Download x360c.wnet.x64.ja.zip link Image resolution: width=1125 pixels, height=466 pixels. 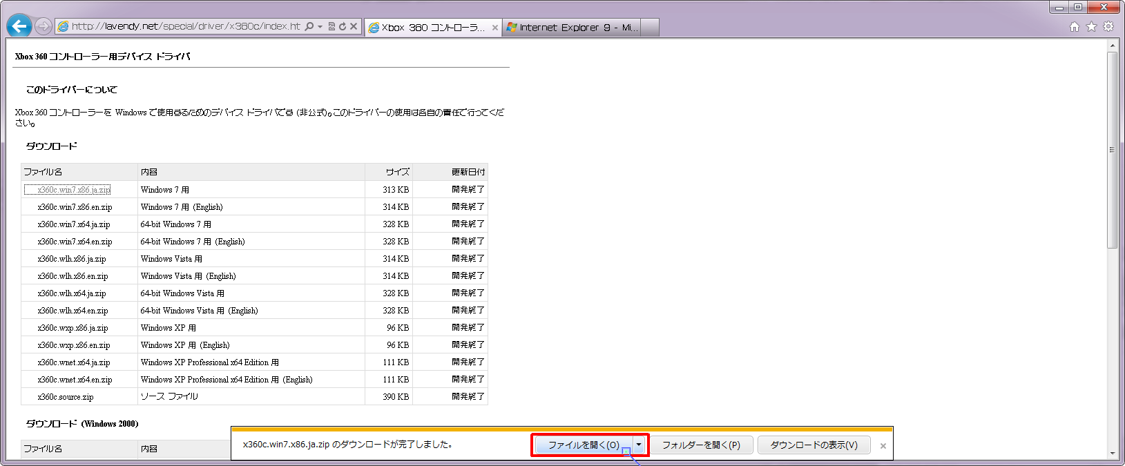74,362
